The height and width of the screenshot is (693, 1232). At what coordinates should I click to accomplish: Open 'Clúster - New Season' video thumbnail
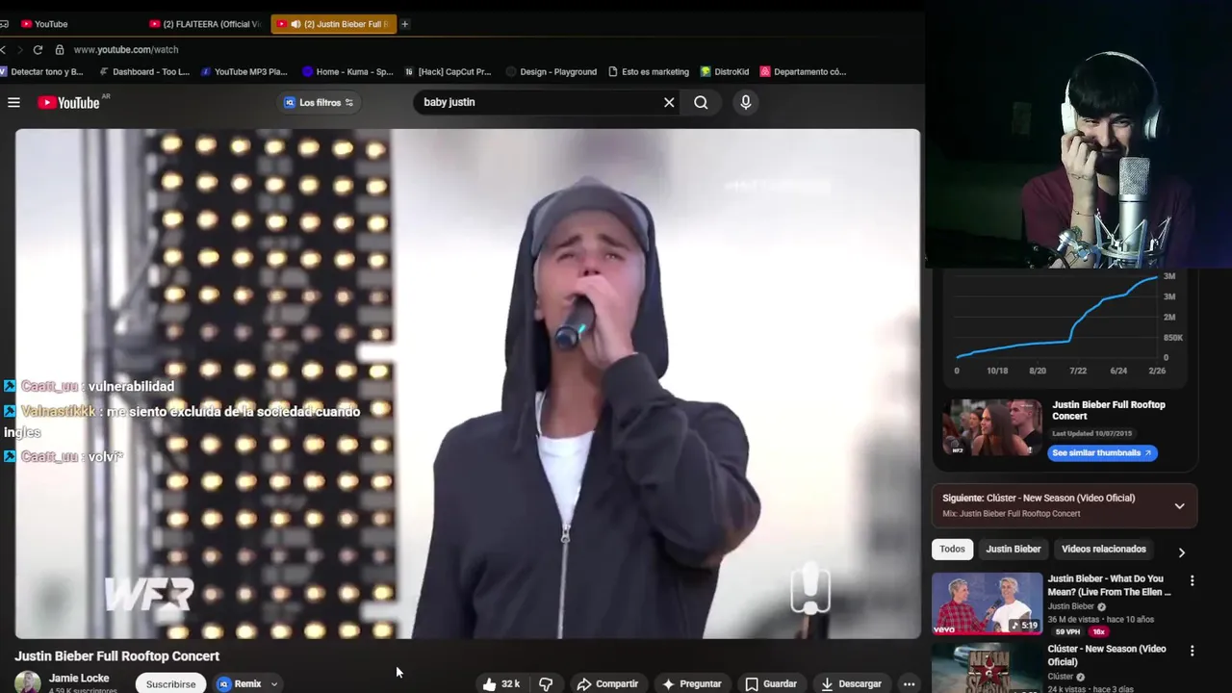(x=987, y=667)
